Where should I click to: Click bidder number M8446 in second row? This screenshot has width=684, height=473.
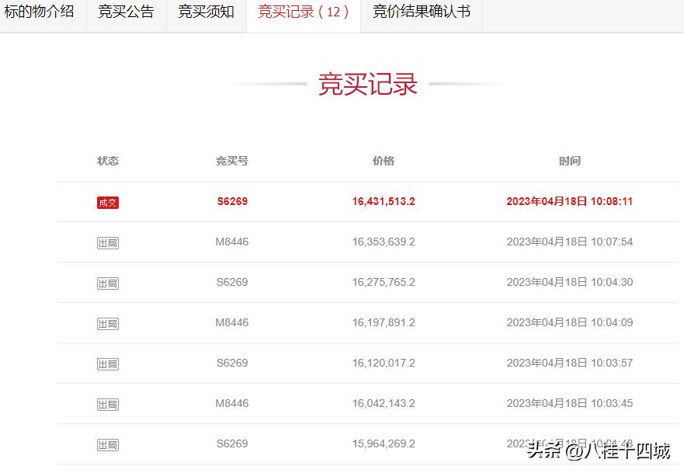(x=231, y=242)
